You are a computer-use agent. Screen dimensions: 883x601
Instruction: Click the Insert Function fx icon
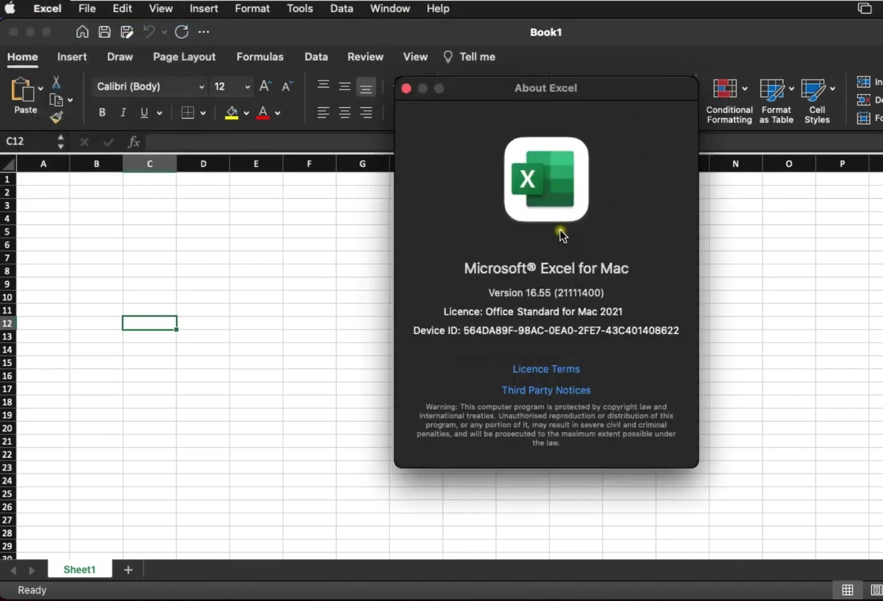click(134, 141)
